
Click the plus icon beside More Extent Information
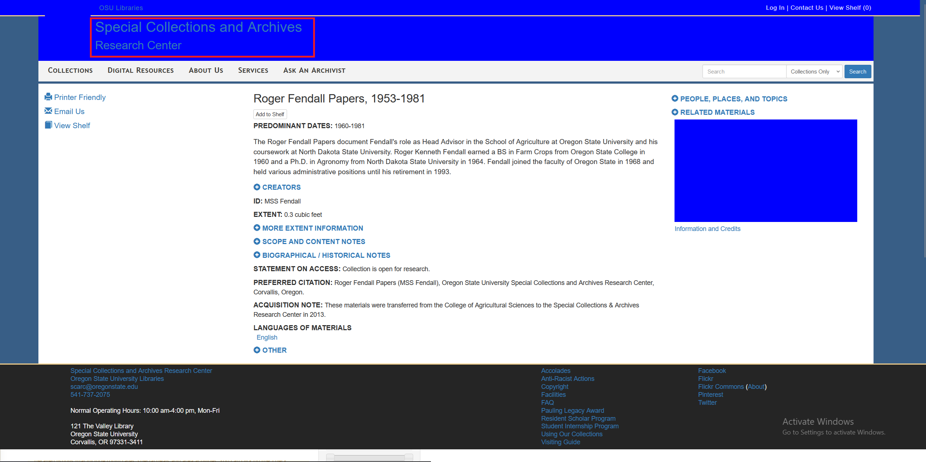257,228
